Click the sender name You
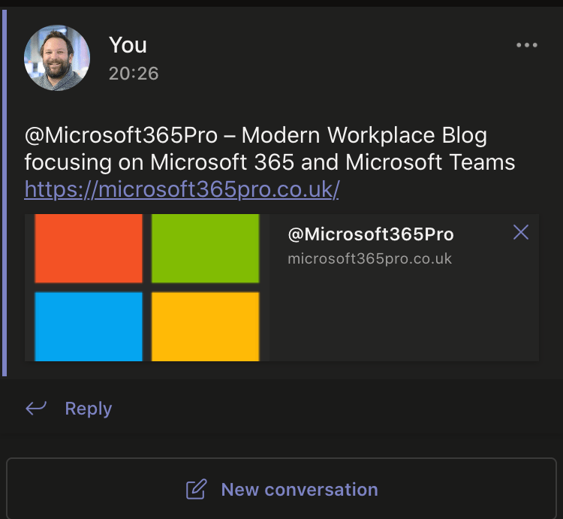This screenshot has height=519, width=563. click(x=128, y=45)
